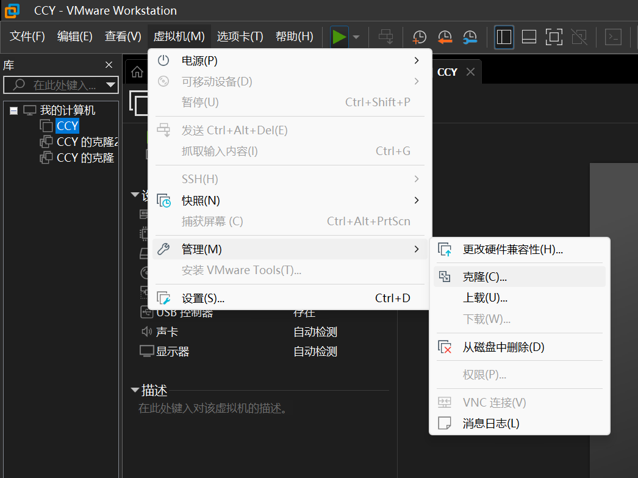Open the 编辑(E) menu

(75, 37)
